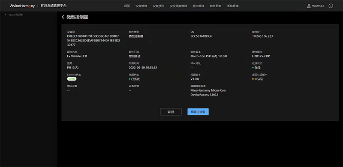Click the License status badge 试用期
343x167 pixels.
pos(72,79)
